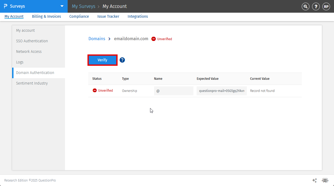
Task: Click the Name field containing @
Action: point(174,91)
